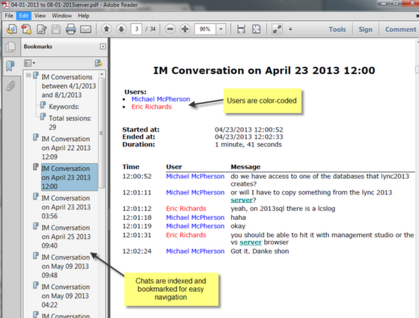
Task: Click the message 'Got it. Danke shon'
Action: pyautogui.click(x=260, y=251)
